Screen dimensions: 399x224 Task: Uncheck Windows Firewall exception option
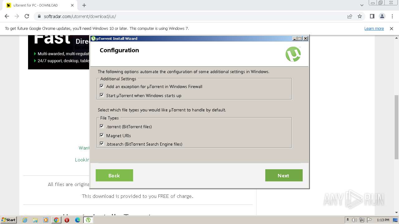[102, 86]
